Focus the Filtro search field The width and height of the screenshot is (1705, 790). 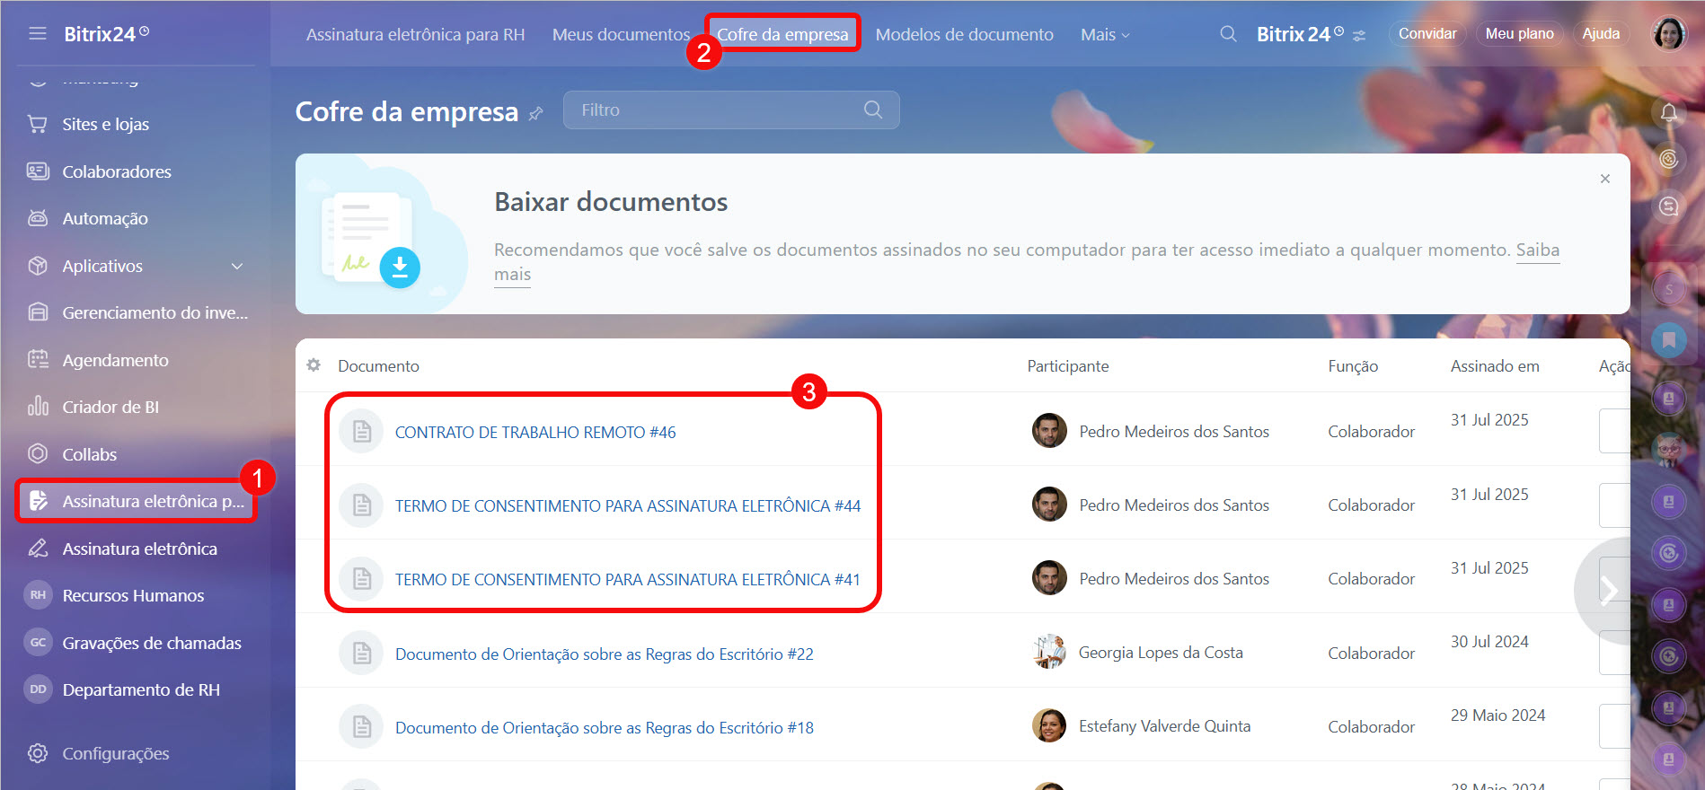click(730, 110)
